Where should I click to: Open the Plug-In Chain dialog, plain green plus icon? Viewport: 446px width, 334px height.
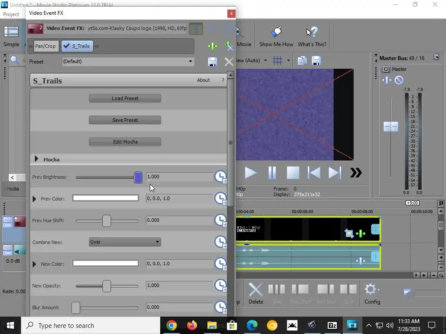click(x=213, y=46)
